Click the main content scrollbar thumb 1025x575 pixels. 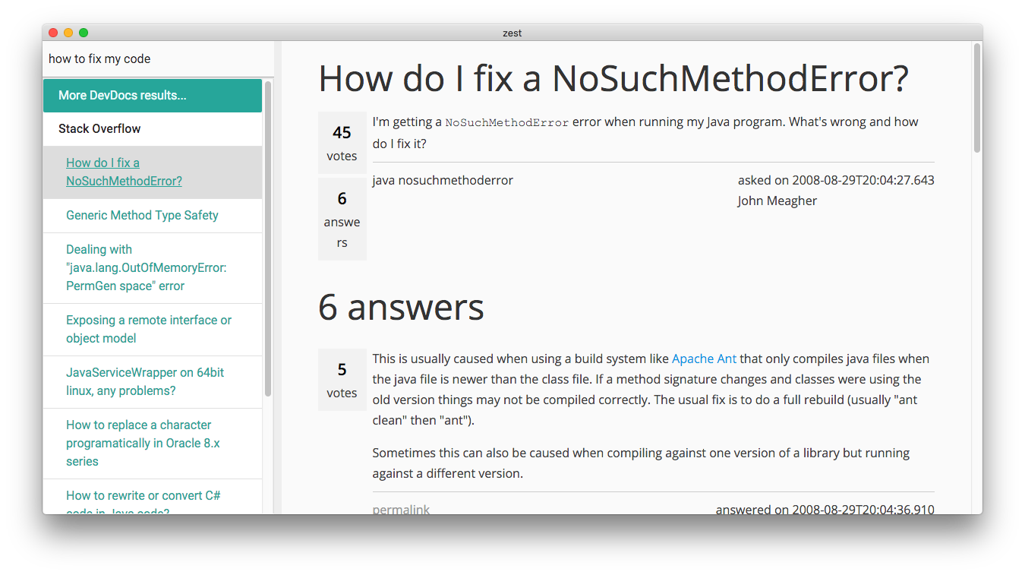point(977,98)
